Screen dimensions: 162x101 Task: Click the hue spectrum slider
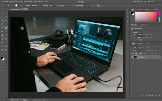(159, 17)
